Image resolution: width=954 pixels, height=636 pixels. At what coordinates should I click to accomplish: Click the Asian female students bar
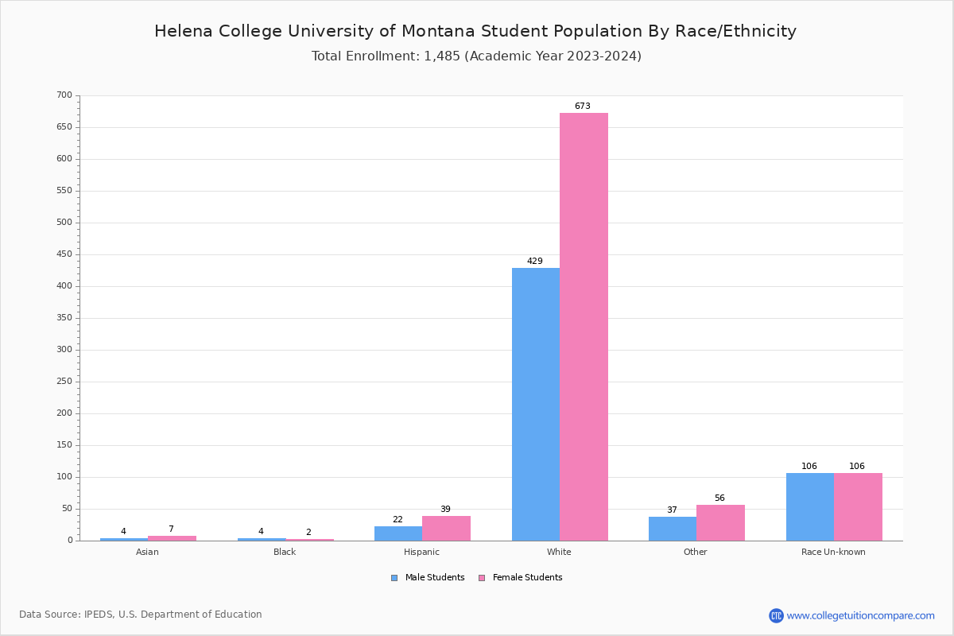coord(172,538)
